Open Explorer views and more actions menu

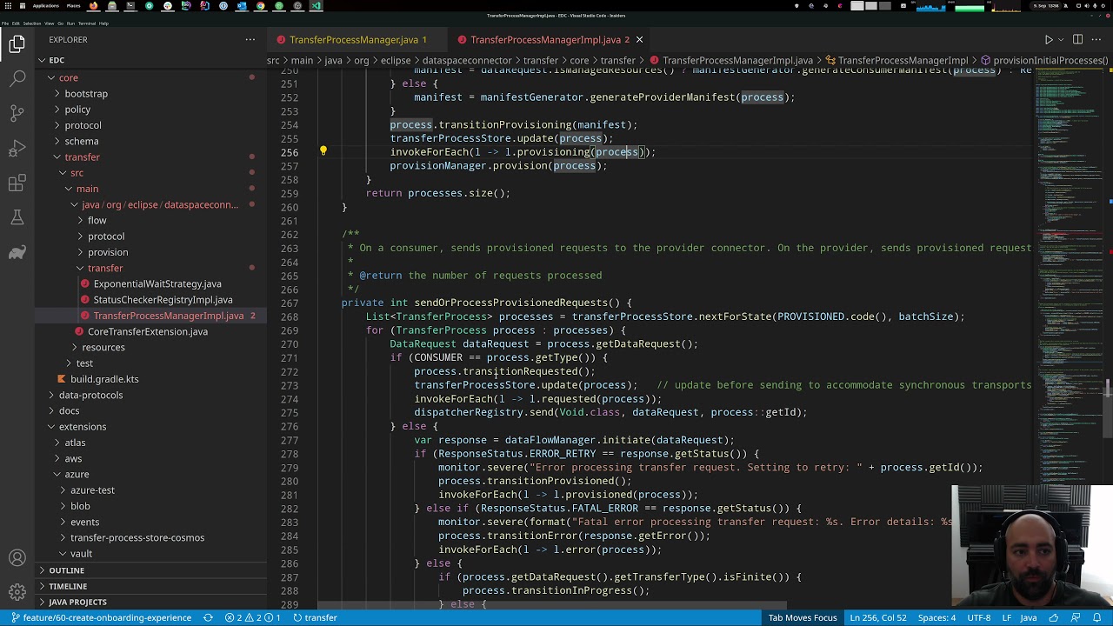click(x=250, y=39)
